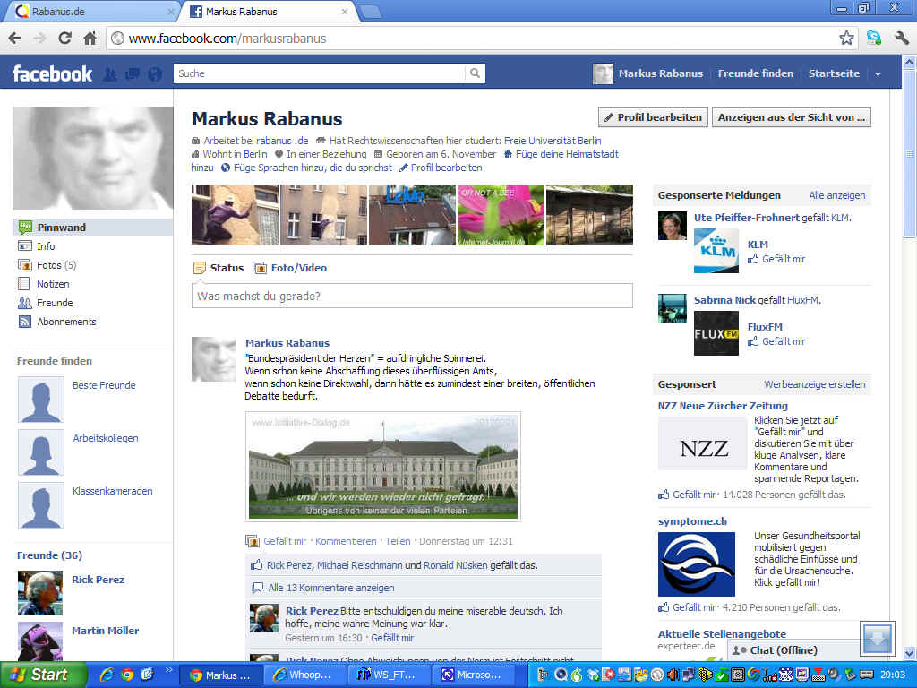Click Klassenkameraden list link
Screen dimensions: 917x688
click(112, 491)
